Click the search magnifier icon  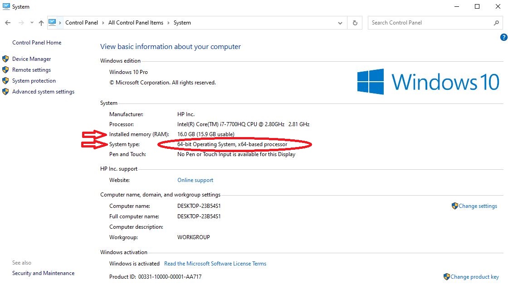(x=496, y=22)
